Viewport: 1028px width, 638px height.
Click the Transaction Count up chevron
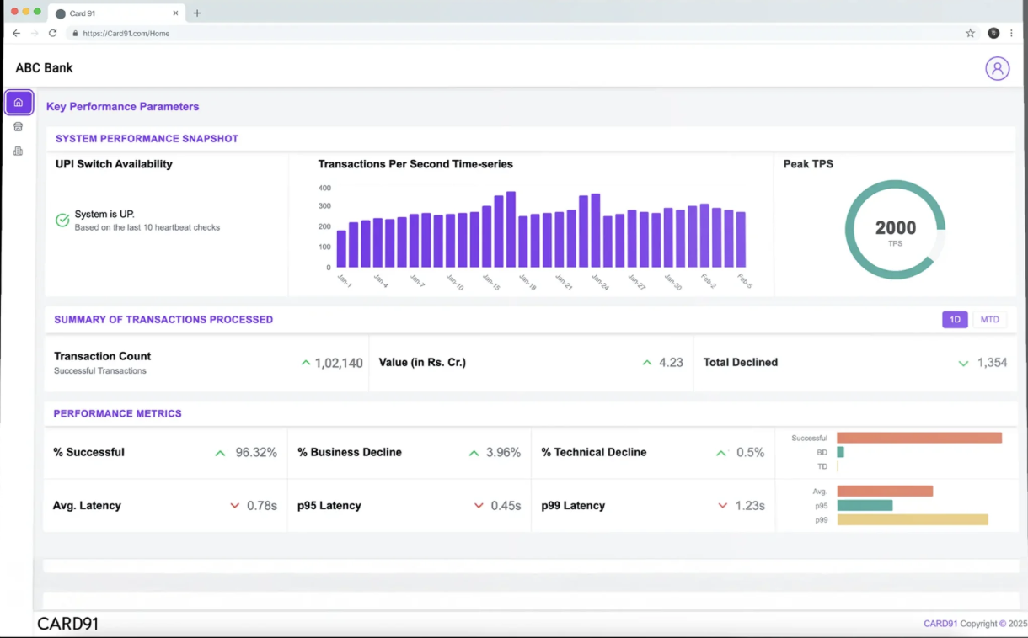tap(306, 363)
